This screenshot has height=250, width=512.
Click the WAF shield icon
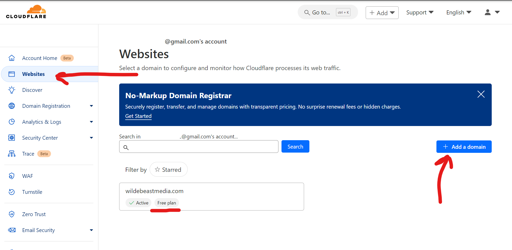[x=12, y=176]
